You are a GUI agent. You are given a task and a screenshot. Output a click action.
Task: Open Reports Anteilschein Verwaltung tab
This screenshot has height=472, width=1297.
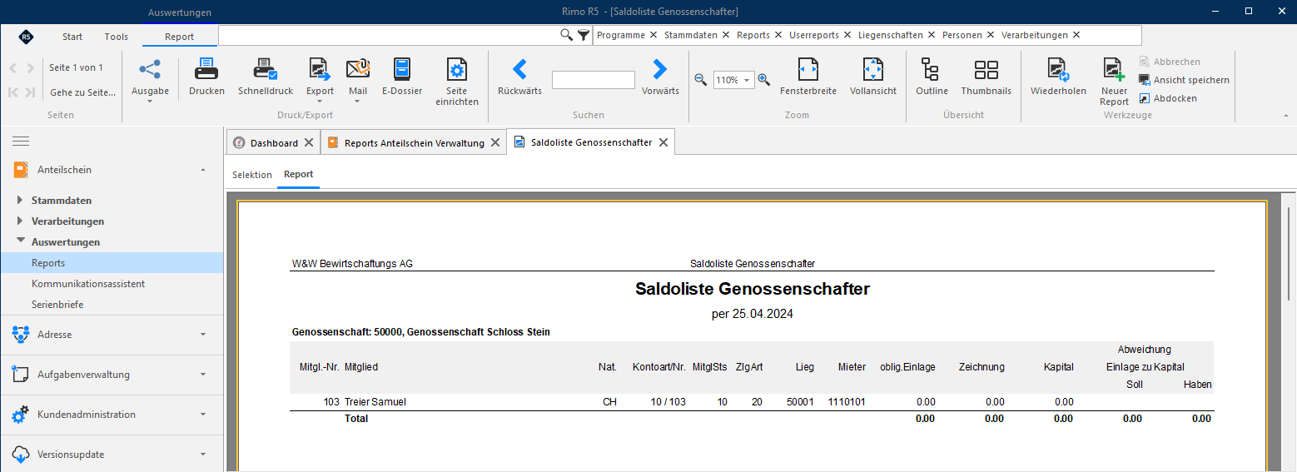tap(415, 143)
